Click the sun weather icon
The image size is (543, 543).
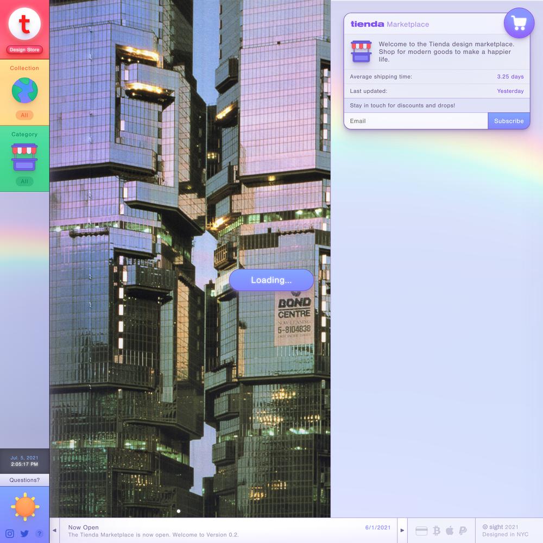pyautogui.click(x=25, y=507)
